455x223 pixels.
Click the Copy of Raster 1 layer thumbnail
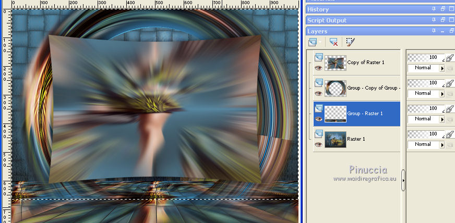click(336, 63)
